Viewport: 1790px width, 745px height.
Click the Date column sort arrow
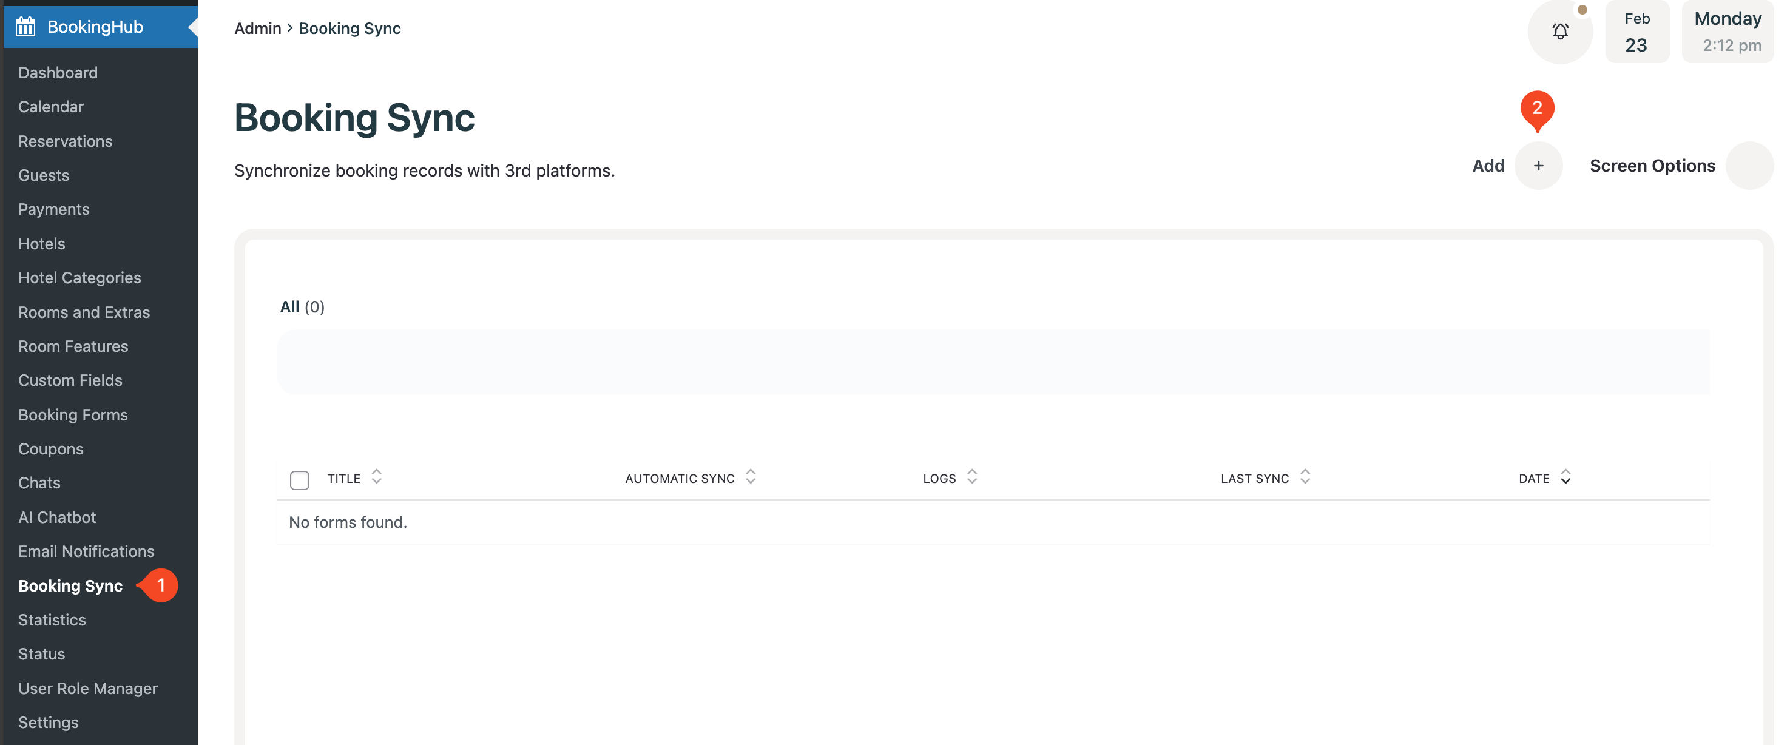[1565, 477]
